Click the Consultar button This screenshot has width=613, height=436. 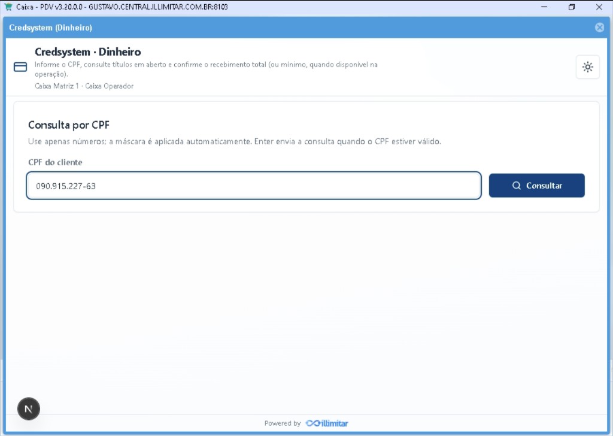(x=537, y=185)
